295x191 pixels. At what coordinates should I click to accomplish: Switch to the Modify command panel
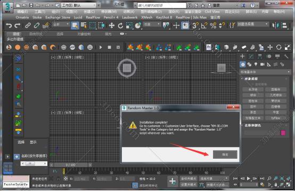pyautogui.click(x=251, y=56)
